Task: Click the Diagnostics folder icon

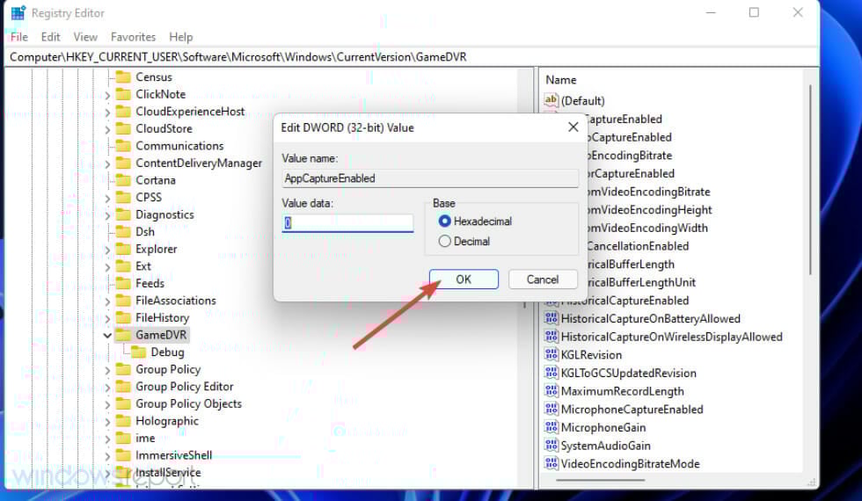Action: pyautogui.click(x=123, y=214)
